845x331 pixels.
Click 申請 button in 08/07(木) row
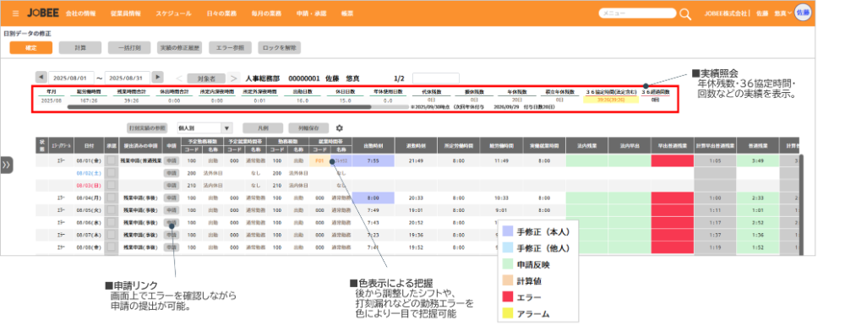click(x=172, y=235)
